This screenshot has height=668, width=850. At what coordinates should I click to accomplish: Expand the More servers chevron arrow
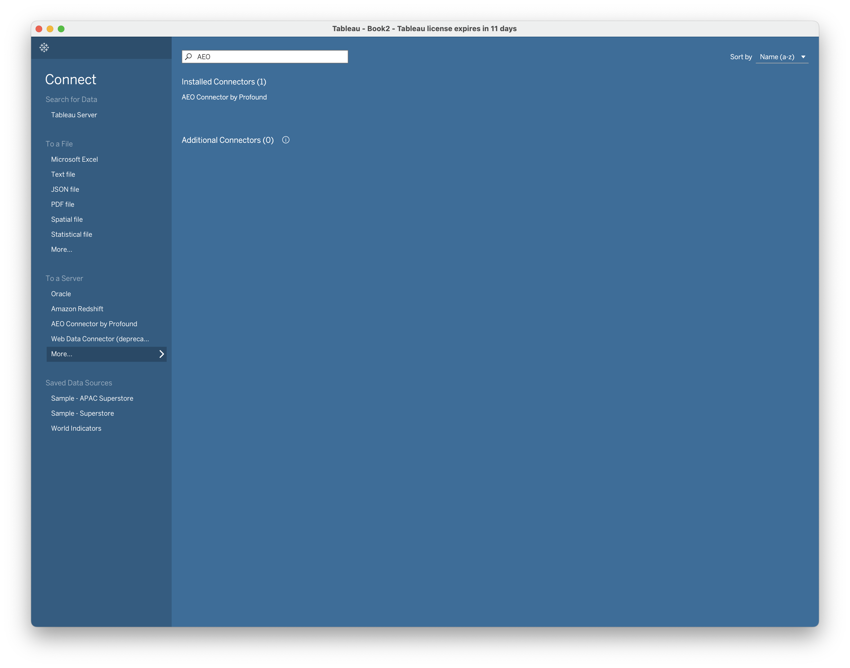pyautogui.click(x=161, y=354)
